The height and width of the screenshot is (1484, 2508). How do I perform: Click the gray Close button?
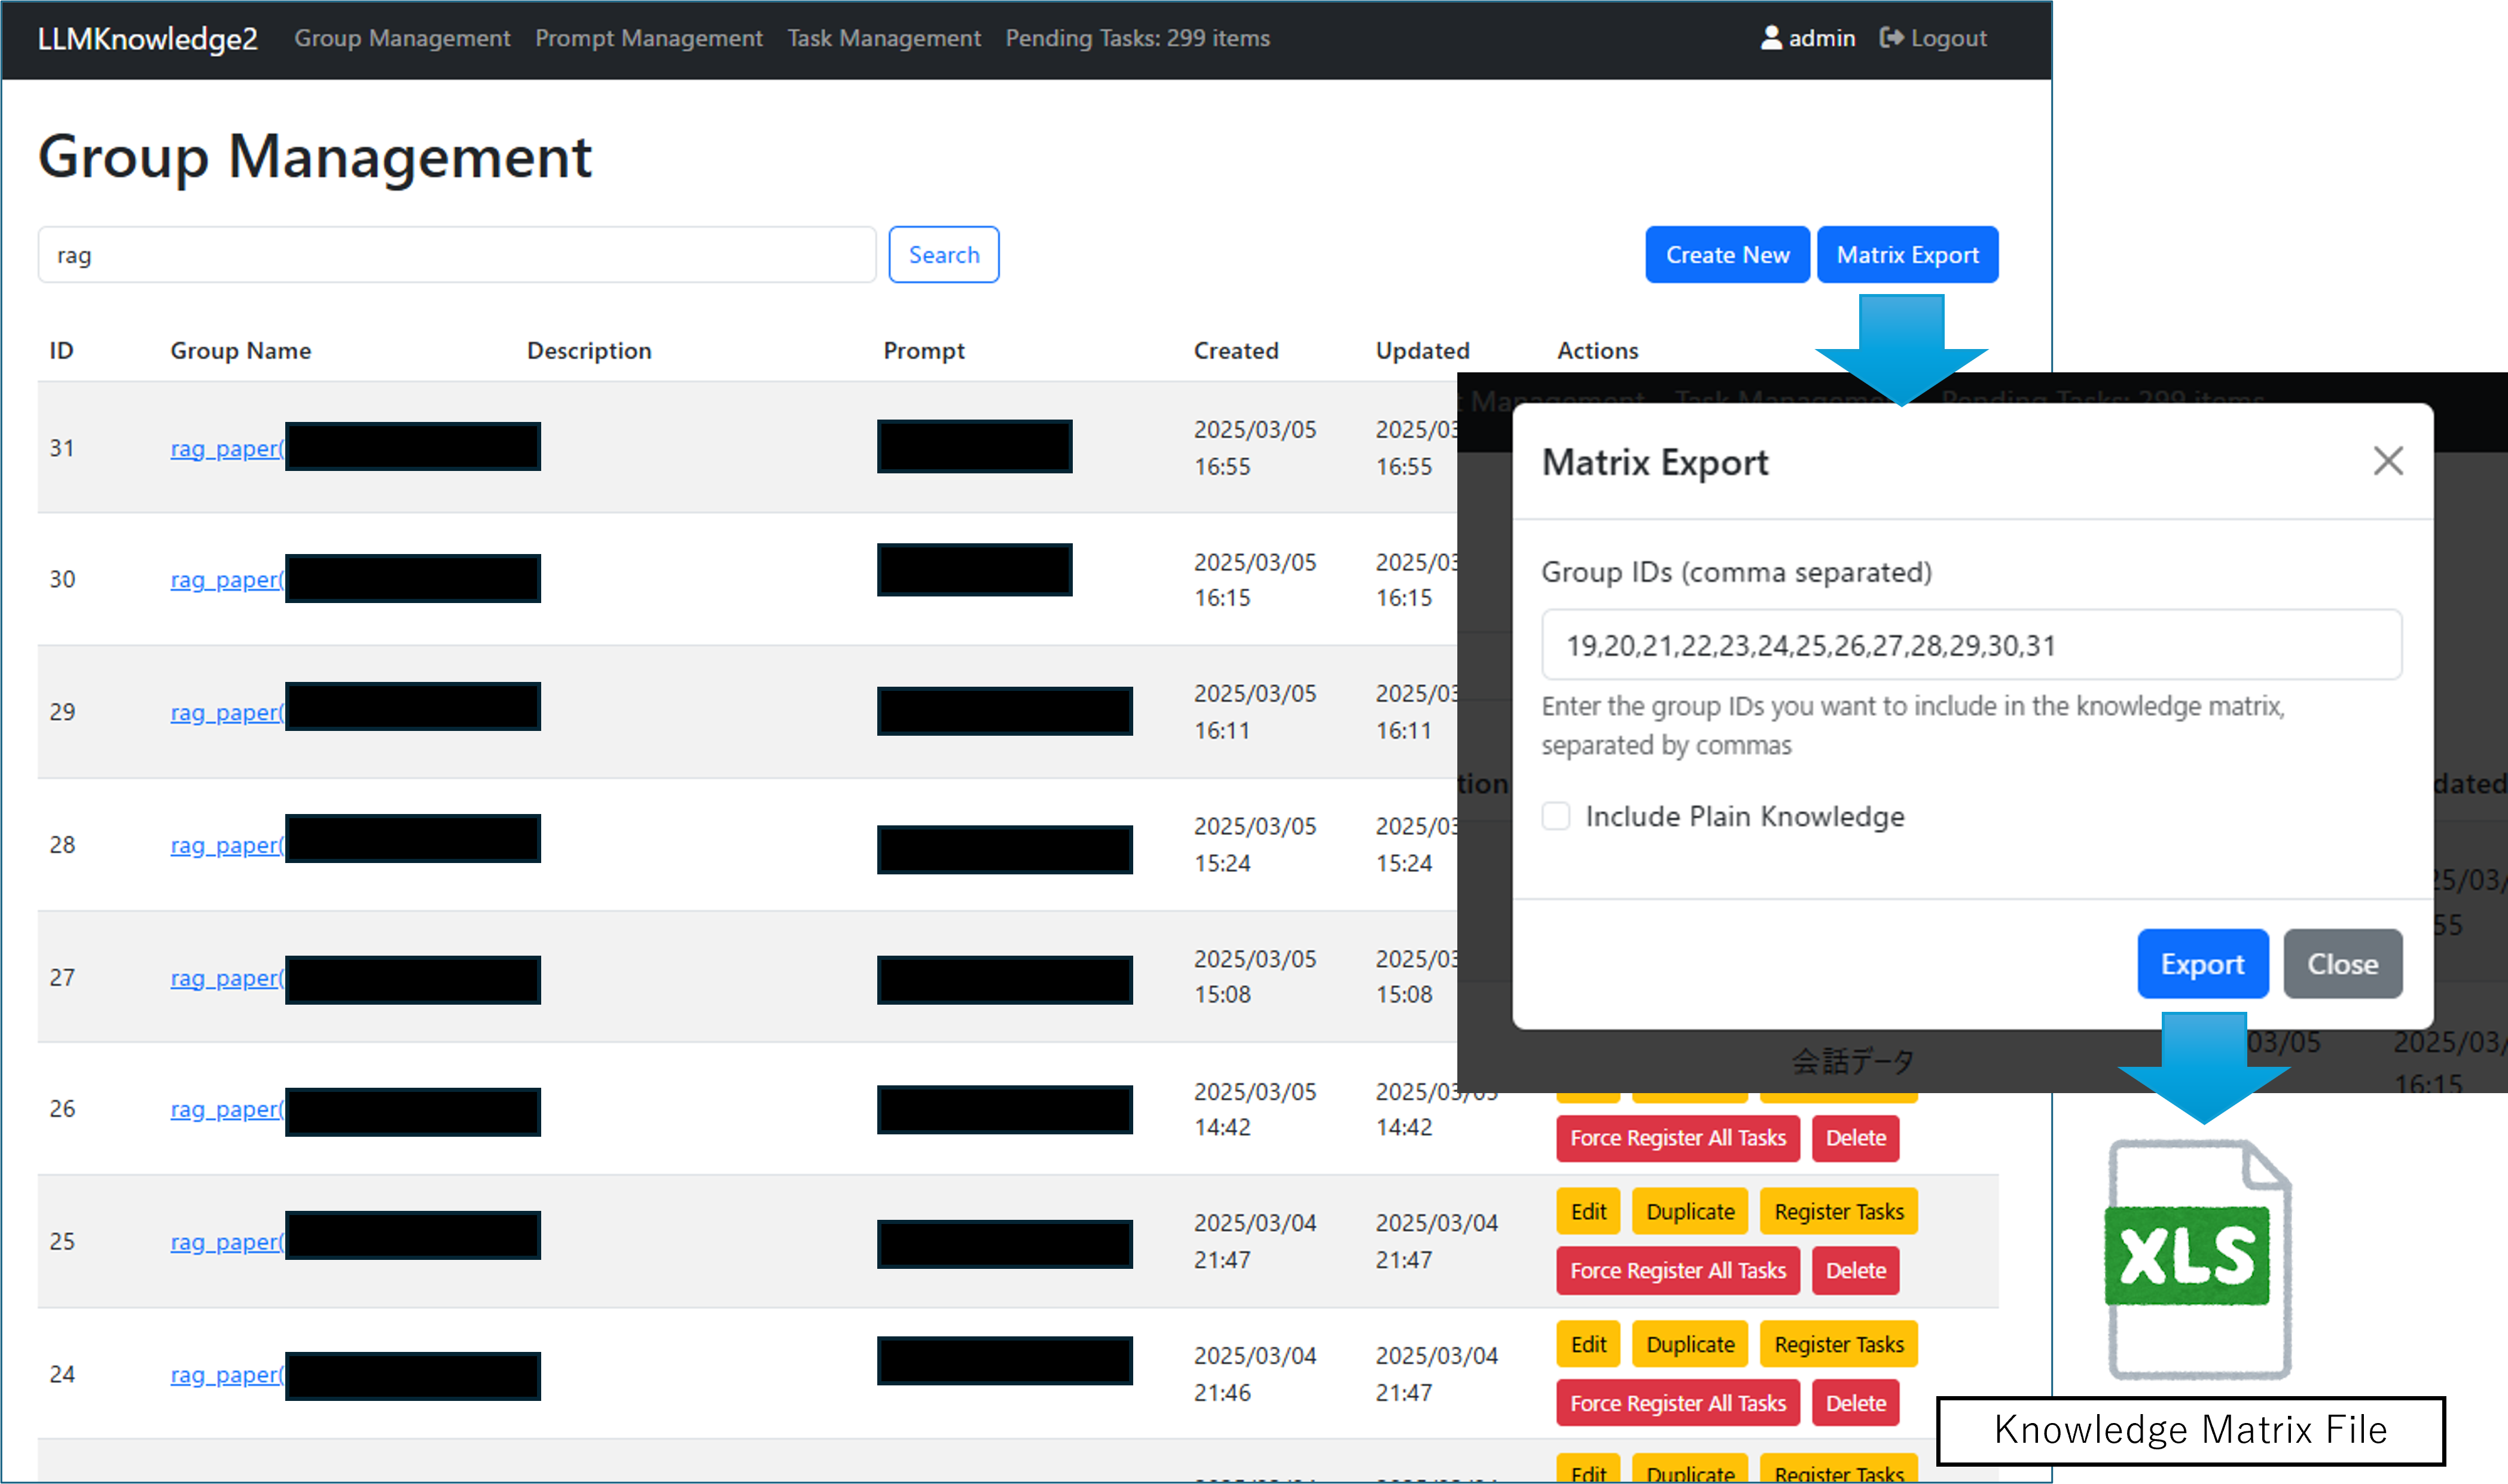tap(2342, 964)
